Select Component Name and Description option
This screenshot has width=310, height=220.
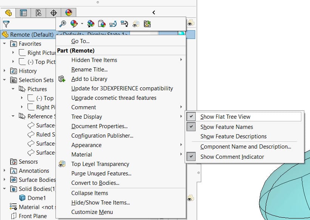point(246,147)
